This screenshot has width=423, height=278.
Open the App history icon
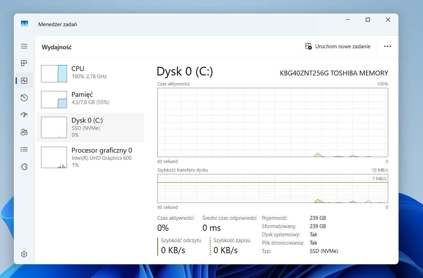[x=24, y=98]
